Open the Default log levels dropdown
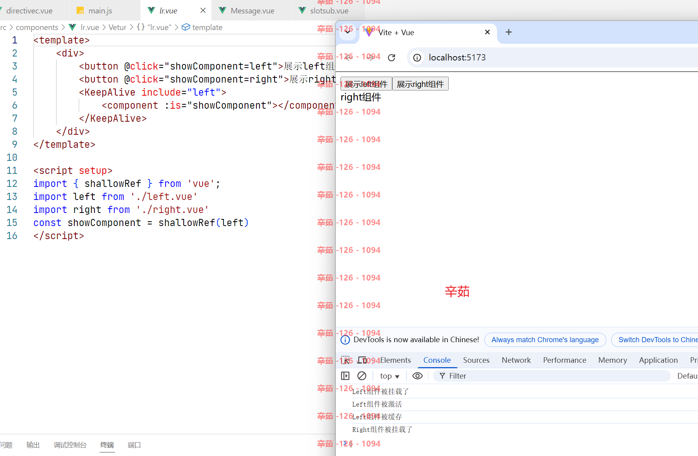The height and width of the screenshot is (456, 698). 687,376
